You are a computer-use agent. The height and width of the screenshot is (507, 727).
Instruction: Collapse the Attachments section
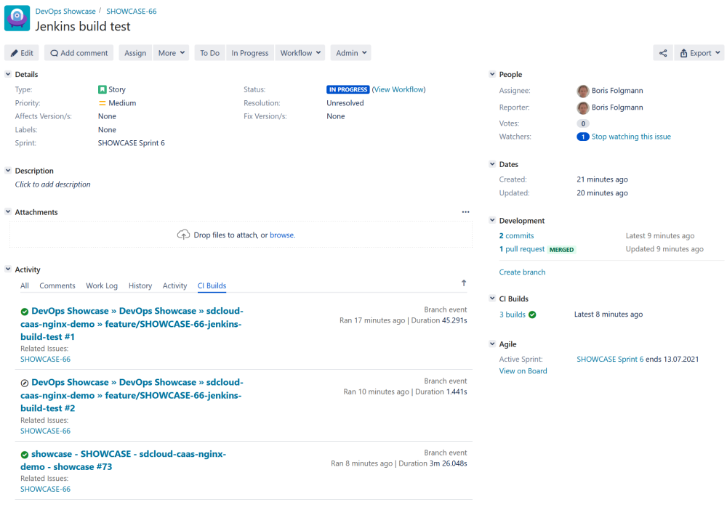point(8,212)
